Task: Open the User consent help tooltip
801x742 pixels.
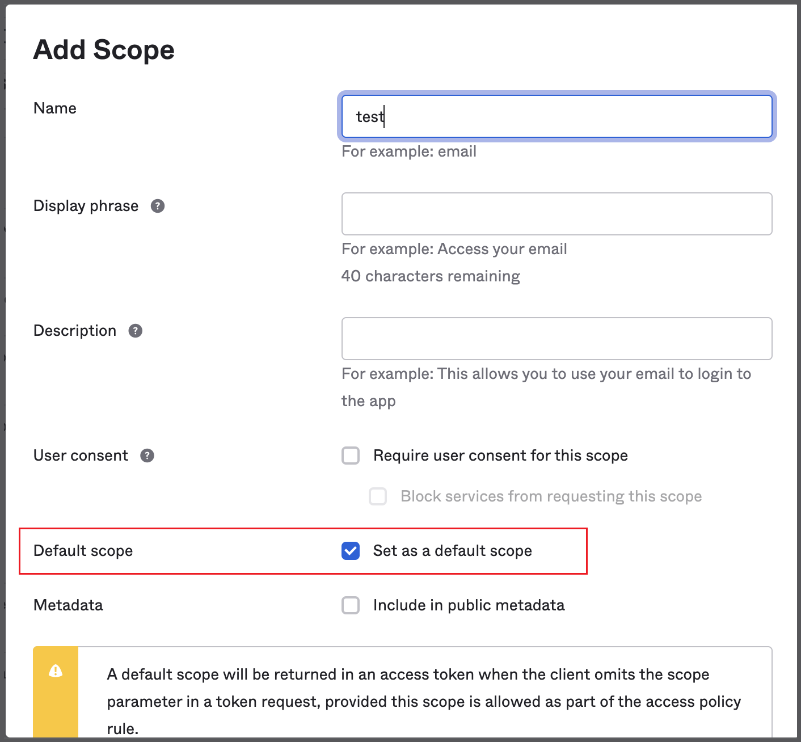Action: [147, 455]
